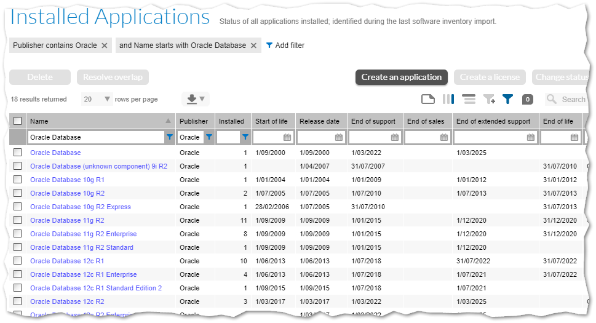Click the zero count badge
The width and height of the screenshot is (596, 323).
(x=527, y=99)
